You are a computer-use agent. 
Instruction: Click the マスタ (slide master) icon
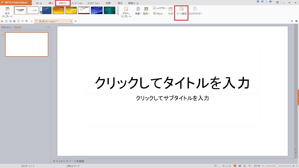(171, 11)
